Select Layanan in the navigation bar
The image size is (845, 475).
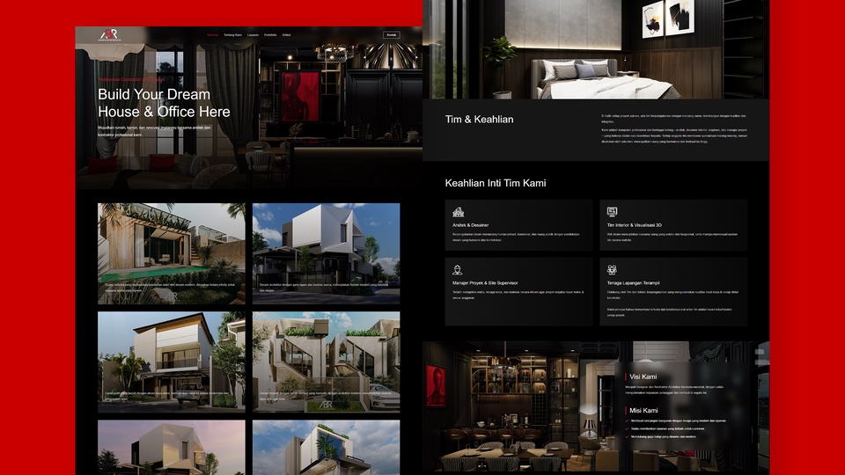tap(253, 35)
